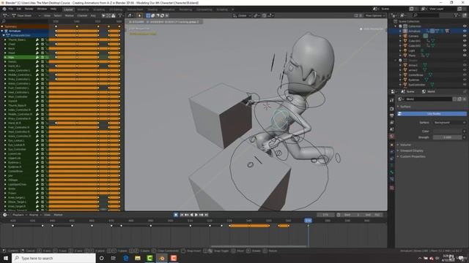This screenshot has width=469, height=263.
Task: Collapse the Armature channel in the Dope Sheet
Action: click(2, 31)
